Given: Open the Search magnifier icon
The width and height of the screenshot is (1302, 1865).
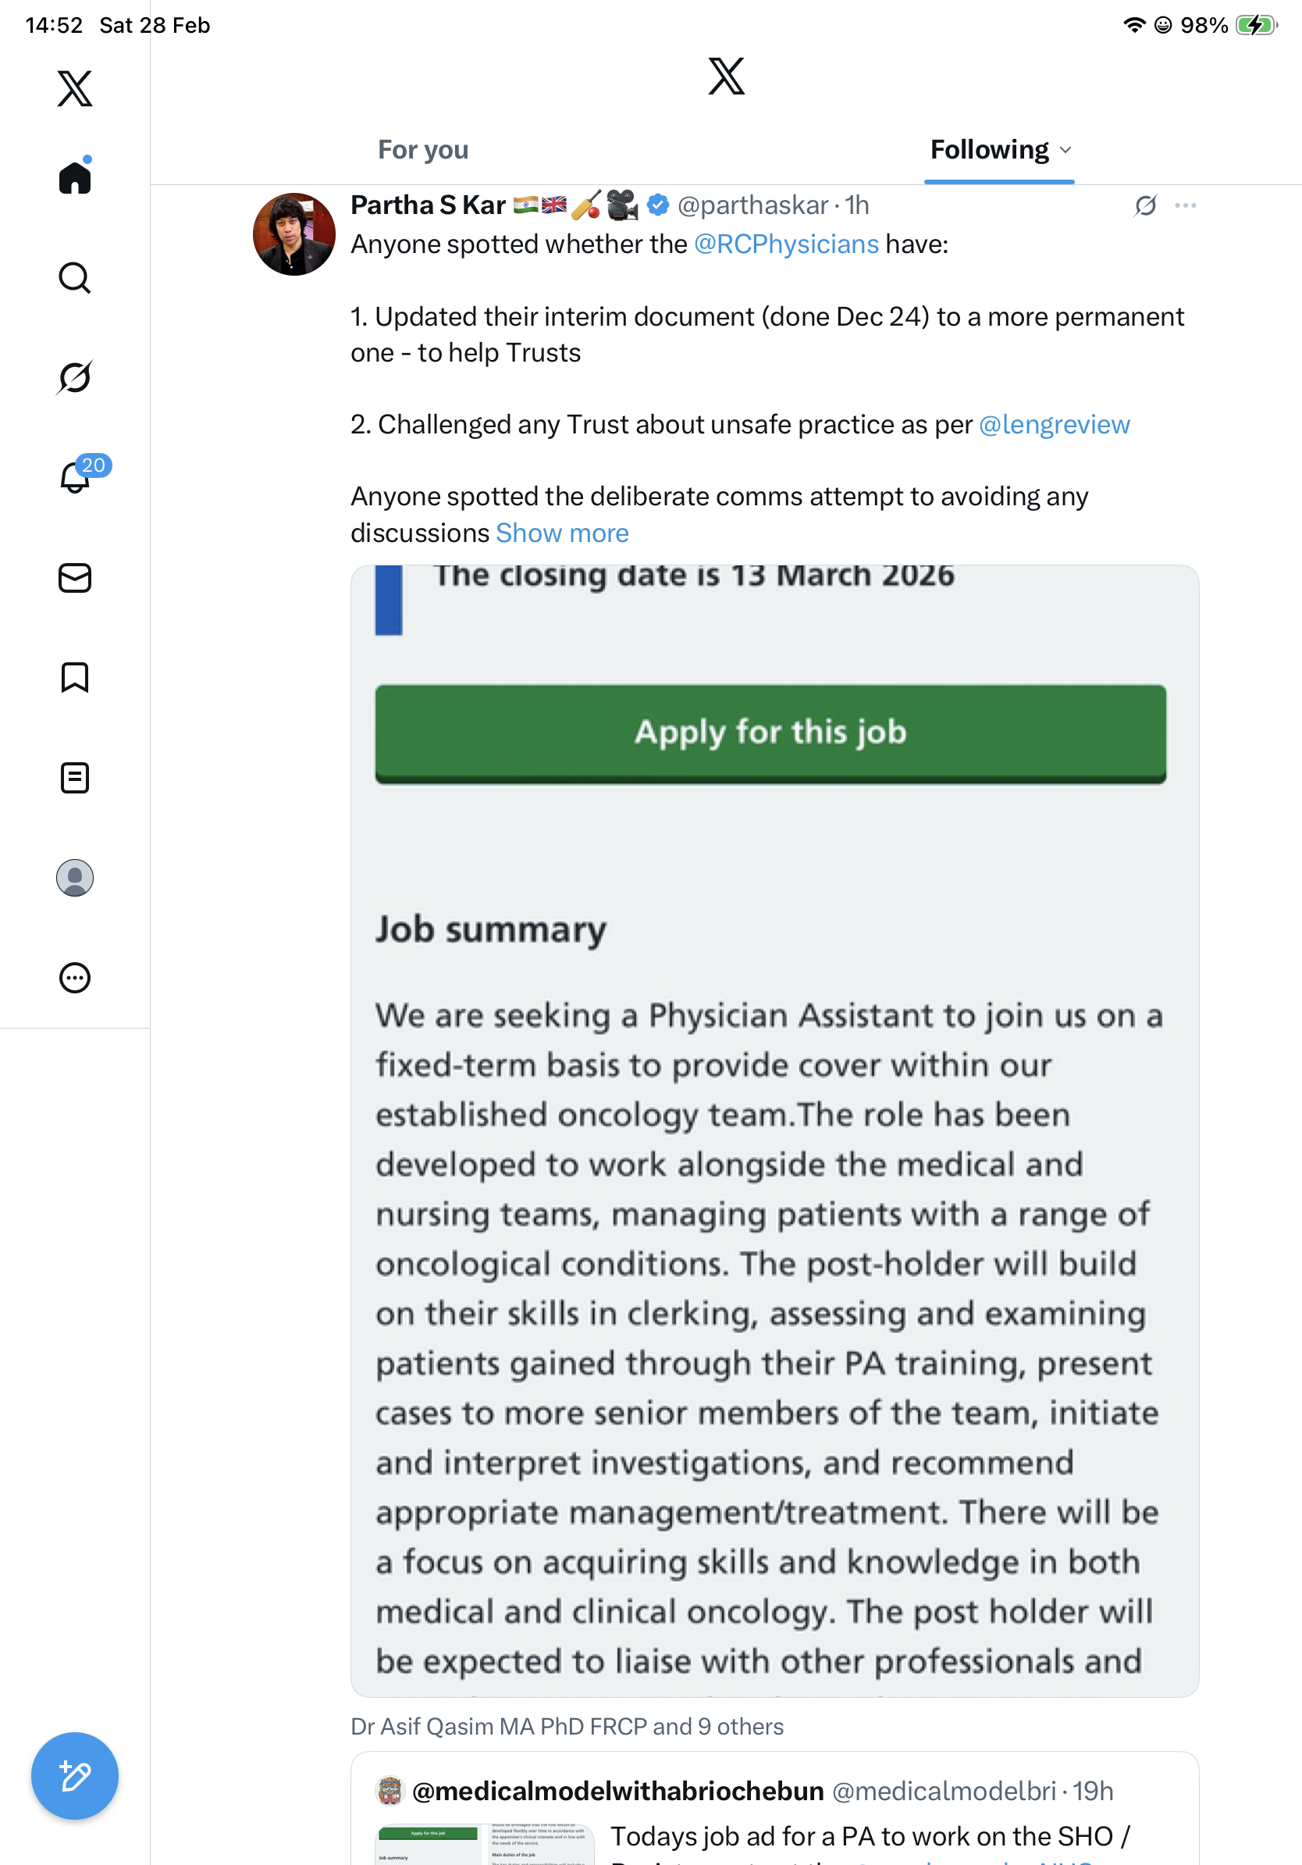Looking at the screenshot, I should tap(75, 278).
